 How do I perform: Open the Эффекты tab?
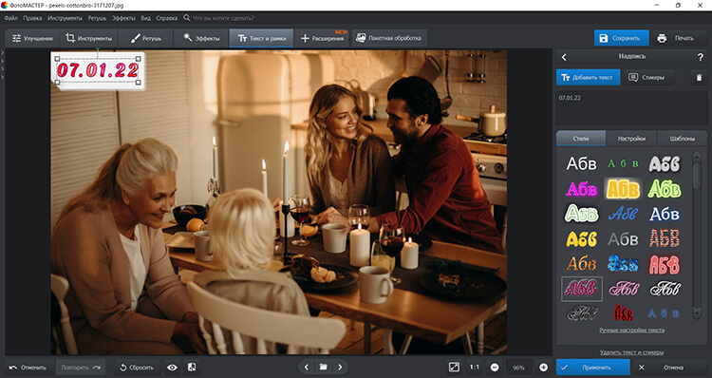tap(201, 39)
